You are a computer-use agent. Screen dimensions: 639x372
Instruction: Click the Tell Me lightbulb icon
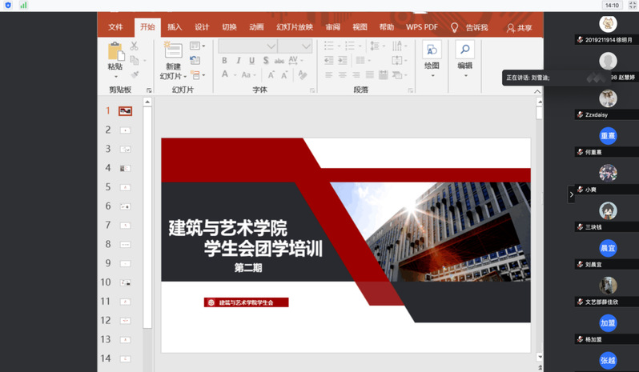455,27
